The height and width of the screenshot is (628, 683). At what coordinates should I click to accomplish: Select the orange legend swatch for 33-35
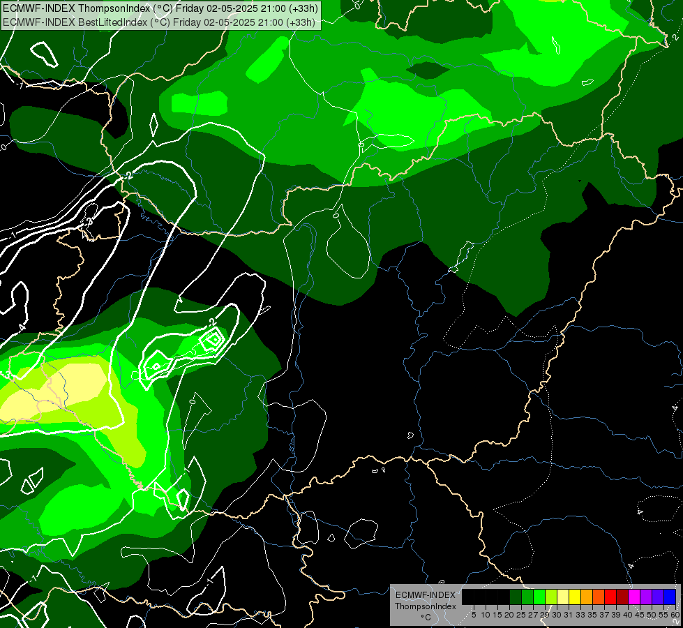click(587, 597)
